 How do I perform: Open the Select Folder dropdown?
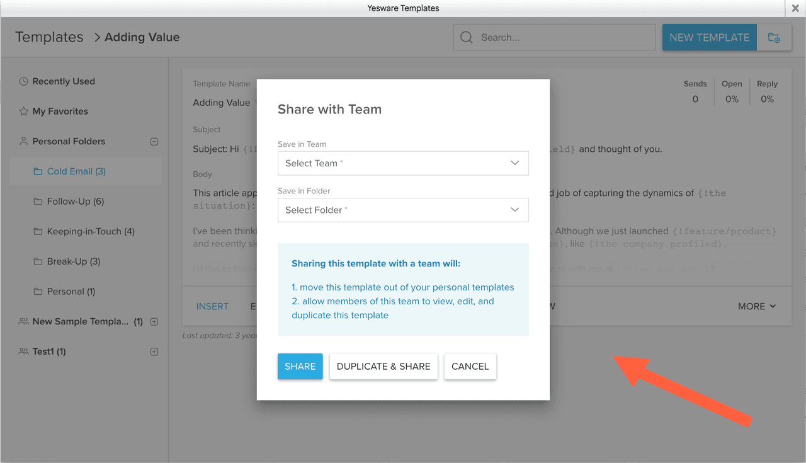pos(403,210)
